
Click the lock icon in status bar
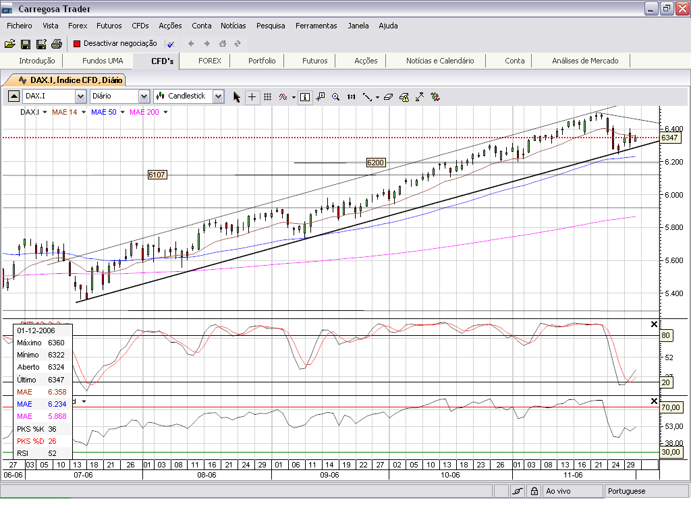click(534, 491)
